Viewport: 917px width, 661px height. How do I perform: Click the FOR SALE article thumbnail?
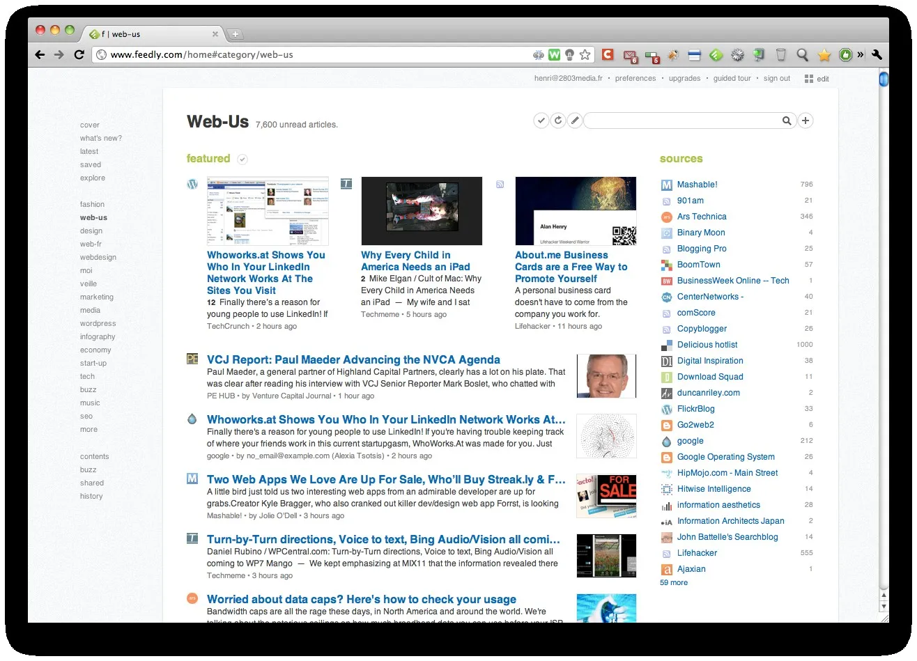(x=606, y=496)
